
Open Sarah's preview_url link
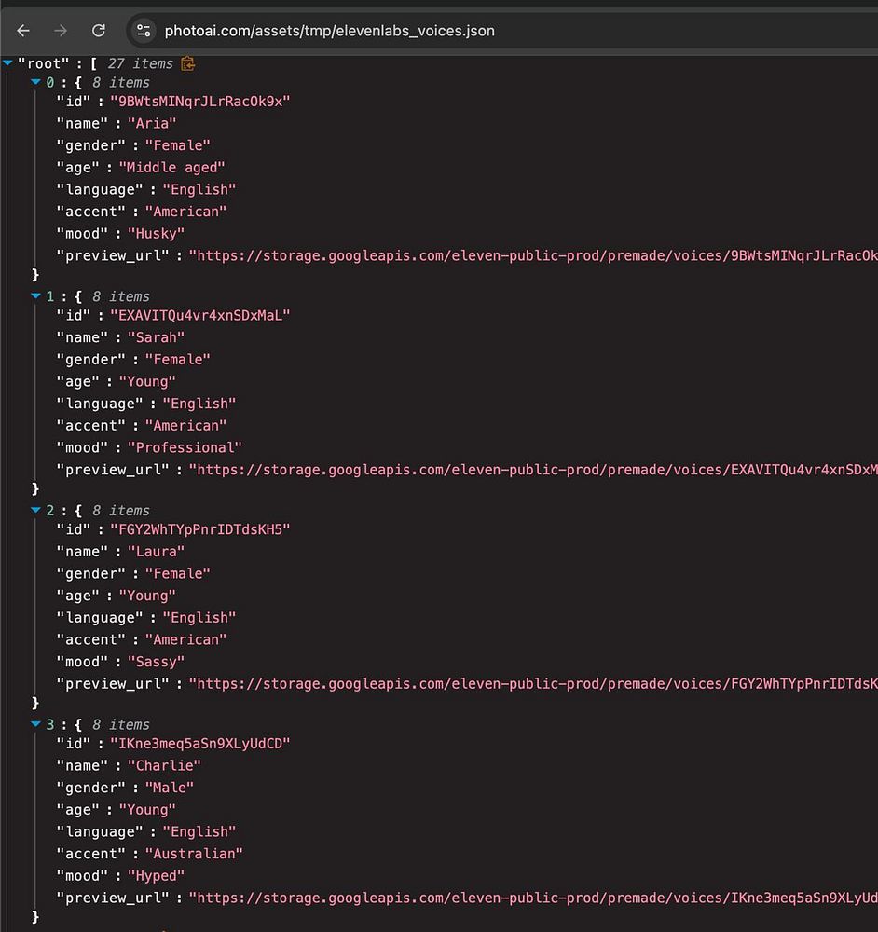532,470
